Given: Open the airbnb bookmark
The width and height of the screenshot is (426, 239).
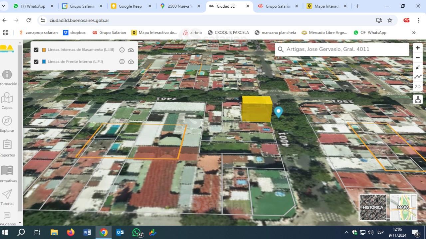Looking at the screenshot, I should tap(193, 33).
